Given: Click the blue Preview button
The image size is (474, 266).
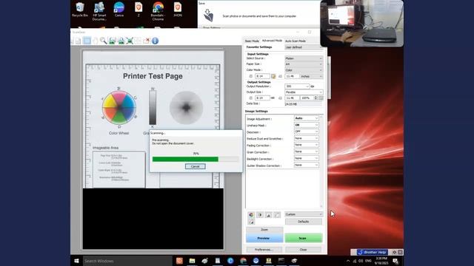Looking at the screenshot, I should pos(264,238).
